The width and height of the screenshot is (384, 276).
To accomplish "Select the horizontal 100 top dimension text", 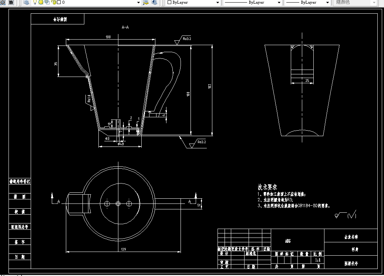I will [108, 37].
